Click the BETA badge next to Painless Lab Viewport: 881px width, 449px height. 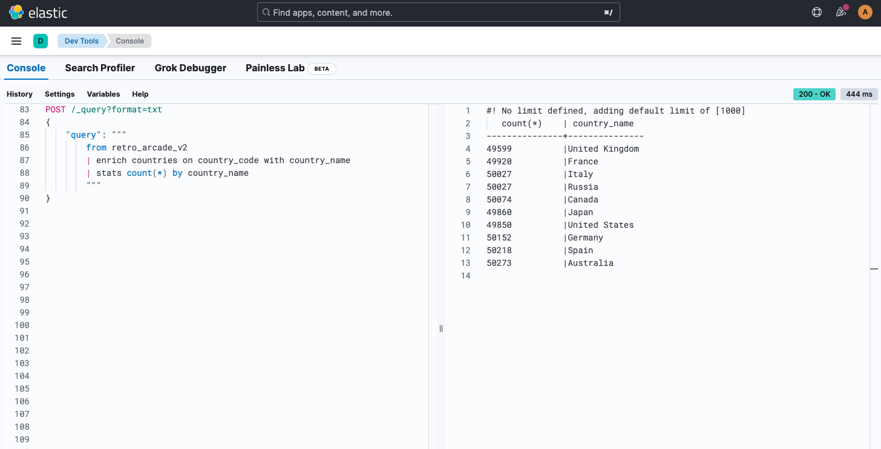[x=322, y=69]
